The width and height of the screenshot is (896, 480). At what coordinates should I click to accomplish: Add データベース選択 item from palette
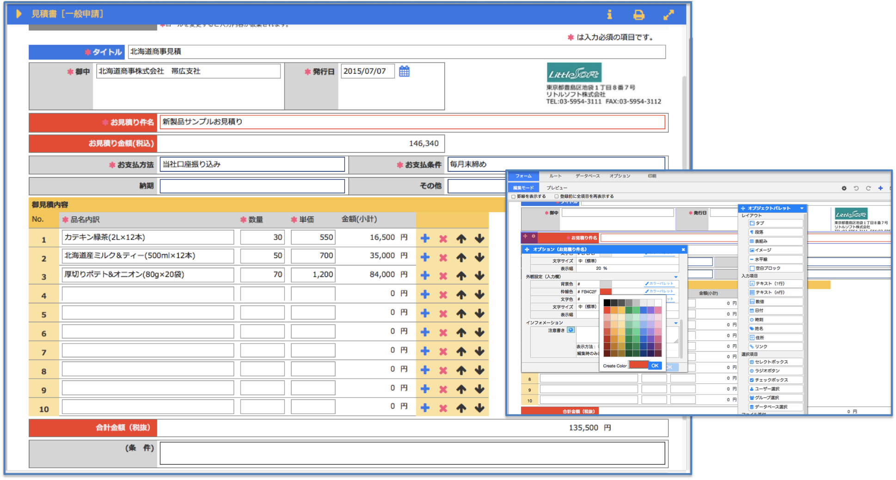775,407
